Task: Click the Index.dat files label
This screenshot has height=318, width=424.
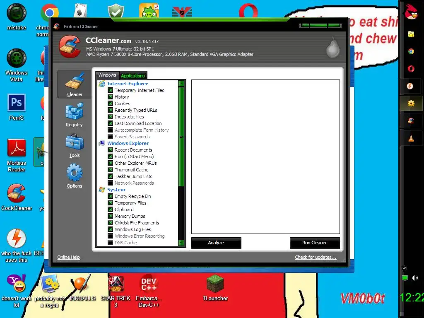Action: [x=129, y=116]
